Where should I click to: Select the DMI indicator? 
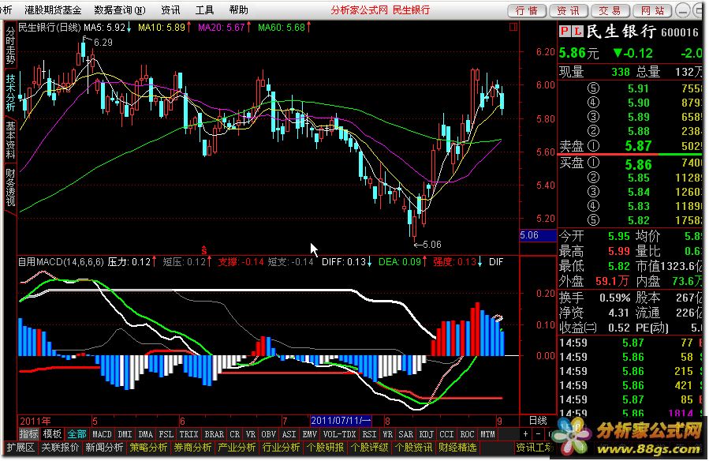(125, 434)
